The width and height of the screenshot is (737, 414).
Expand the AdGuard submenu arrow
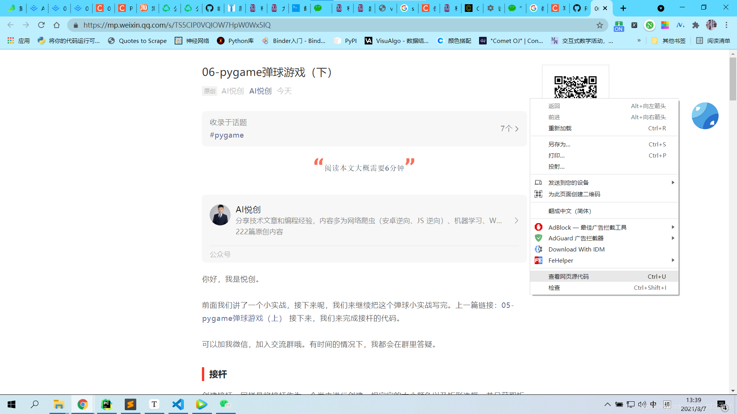tap(673, 238)
